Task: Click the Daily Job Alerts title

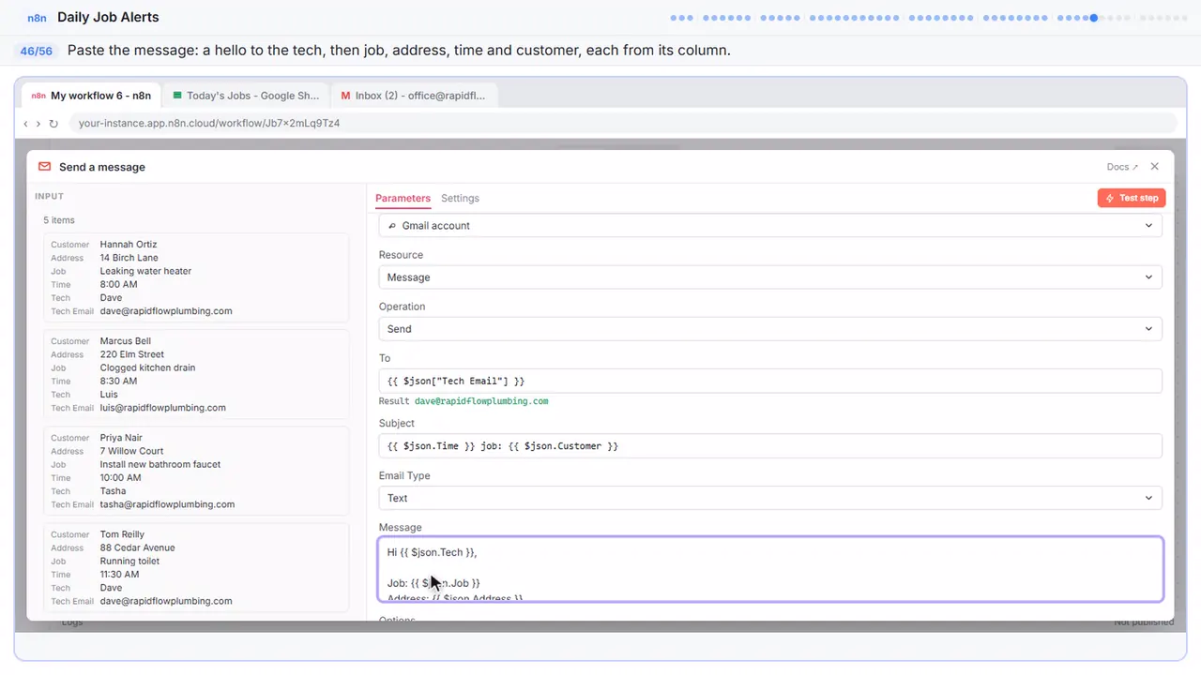Action: pos(108,17)
